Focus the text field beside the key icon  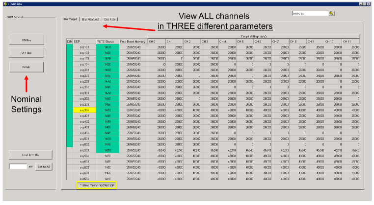tap(310, 13)
